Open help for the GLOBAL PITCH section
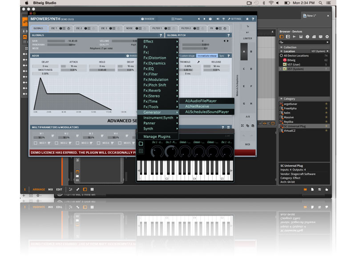The width and height of the screenshot is (356, 277). coord(228,35)
